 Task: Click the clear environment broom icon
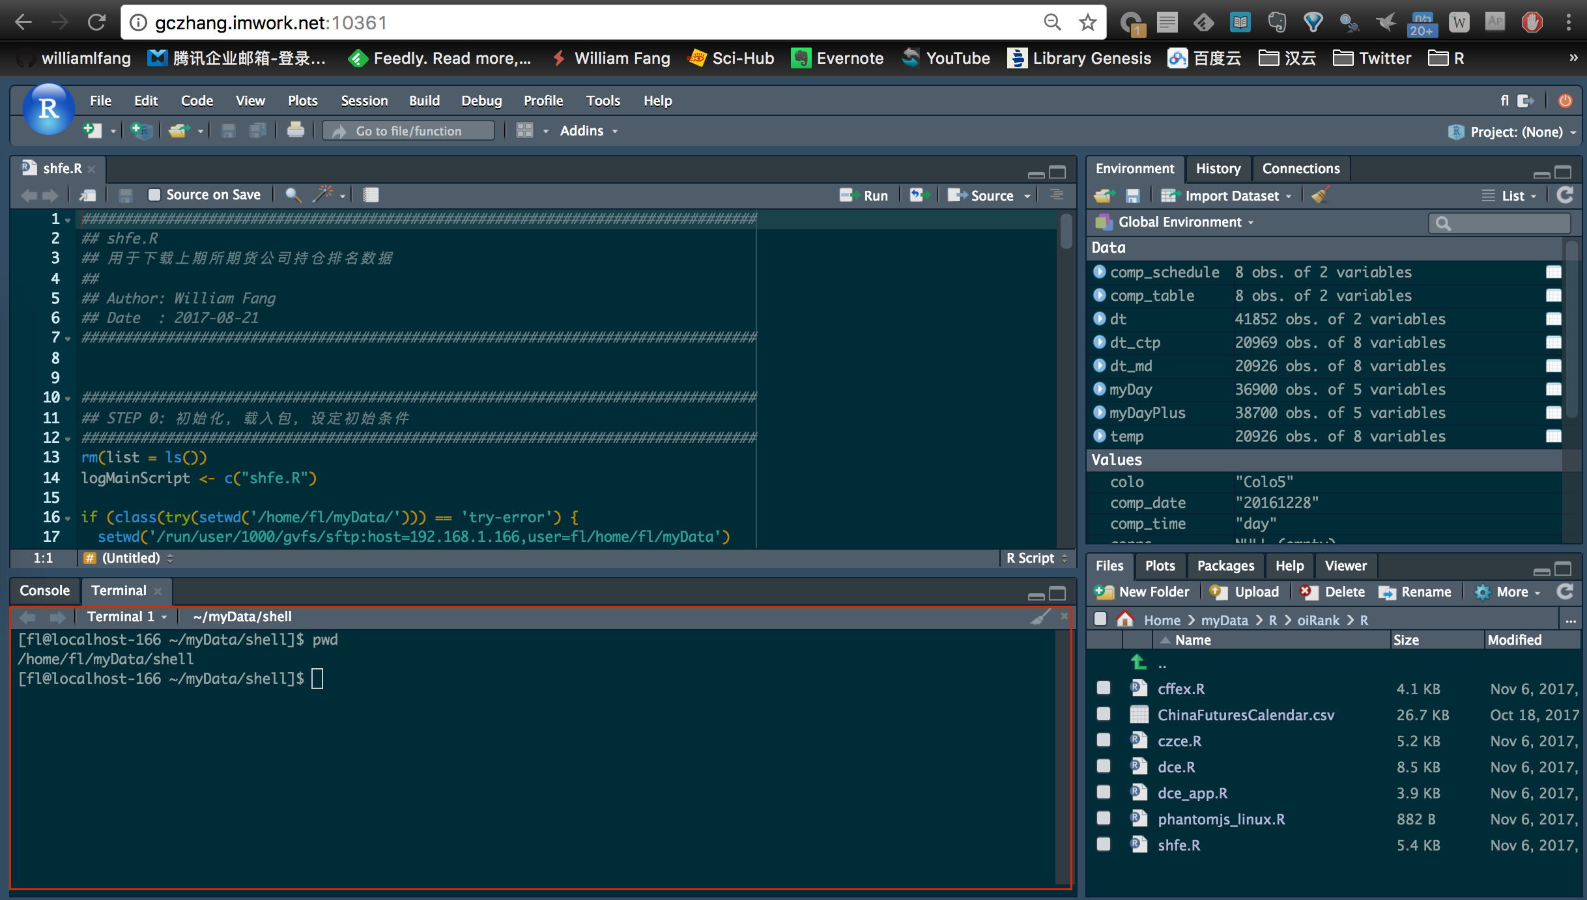click(1320, 195)
